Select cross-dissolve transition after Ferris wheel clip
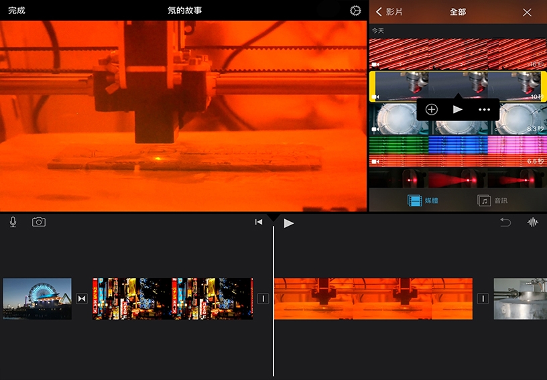 pyautogui.click(x=82, y=299)
